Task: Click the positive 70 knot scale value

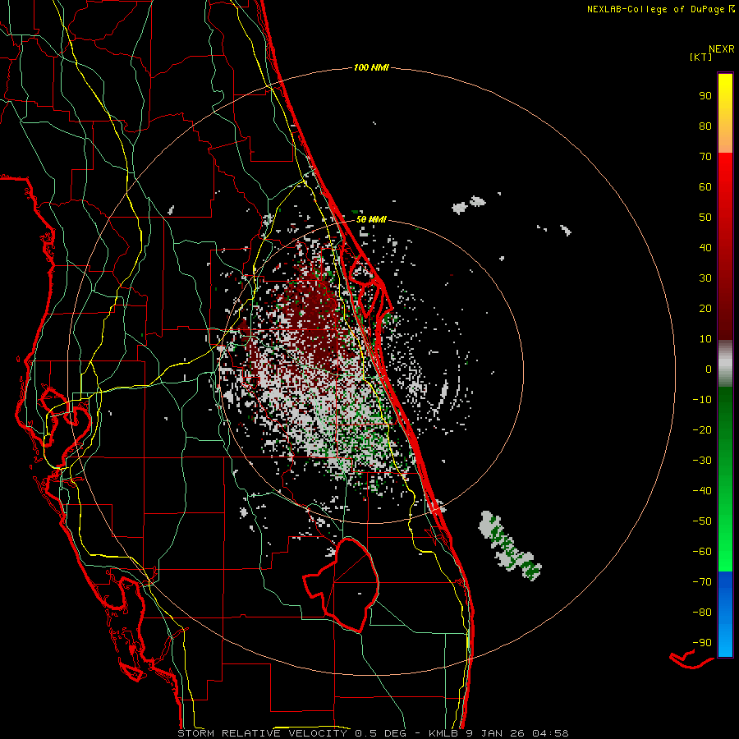Action: pos(705,157)
